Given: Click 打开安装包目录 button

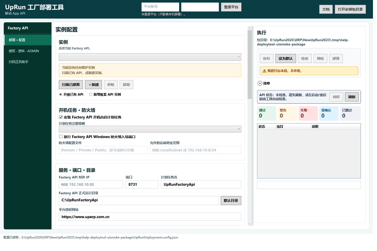Looking at the screenshot, I should coord(350,9).
